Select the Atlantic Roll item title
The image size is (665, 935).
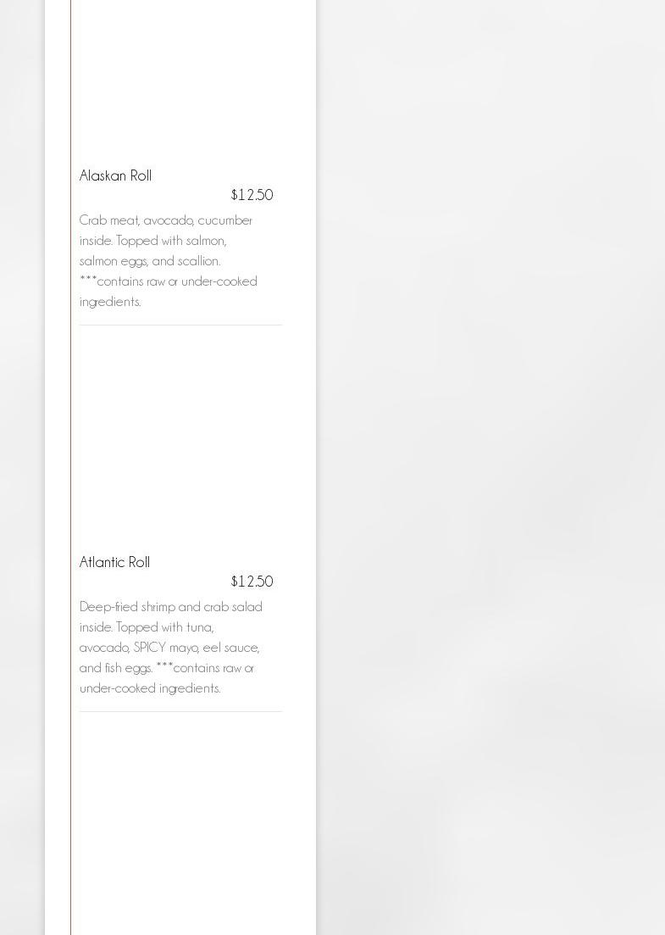114,562
